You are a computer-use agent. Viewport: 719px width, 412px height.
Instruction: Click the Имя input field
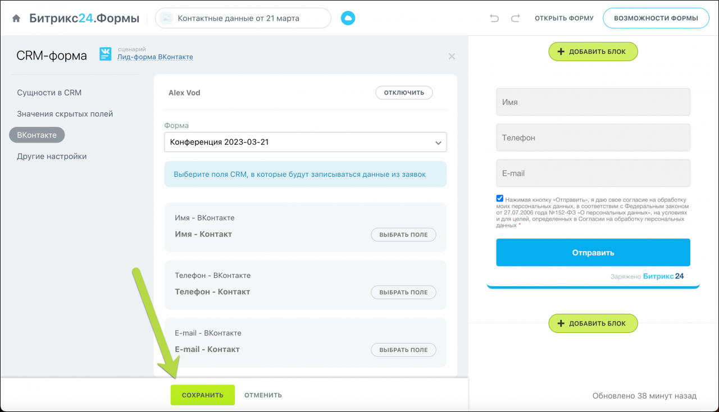tap(593, 102)
